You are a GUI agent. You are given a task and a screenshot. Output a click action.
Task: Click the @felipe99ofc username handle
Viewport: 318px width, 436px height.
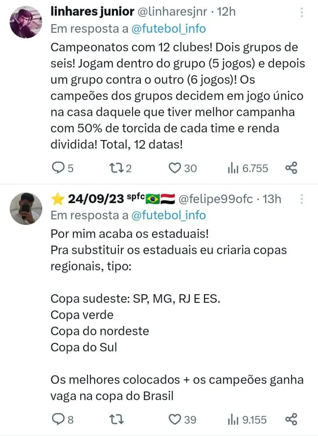coord(215,198)
